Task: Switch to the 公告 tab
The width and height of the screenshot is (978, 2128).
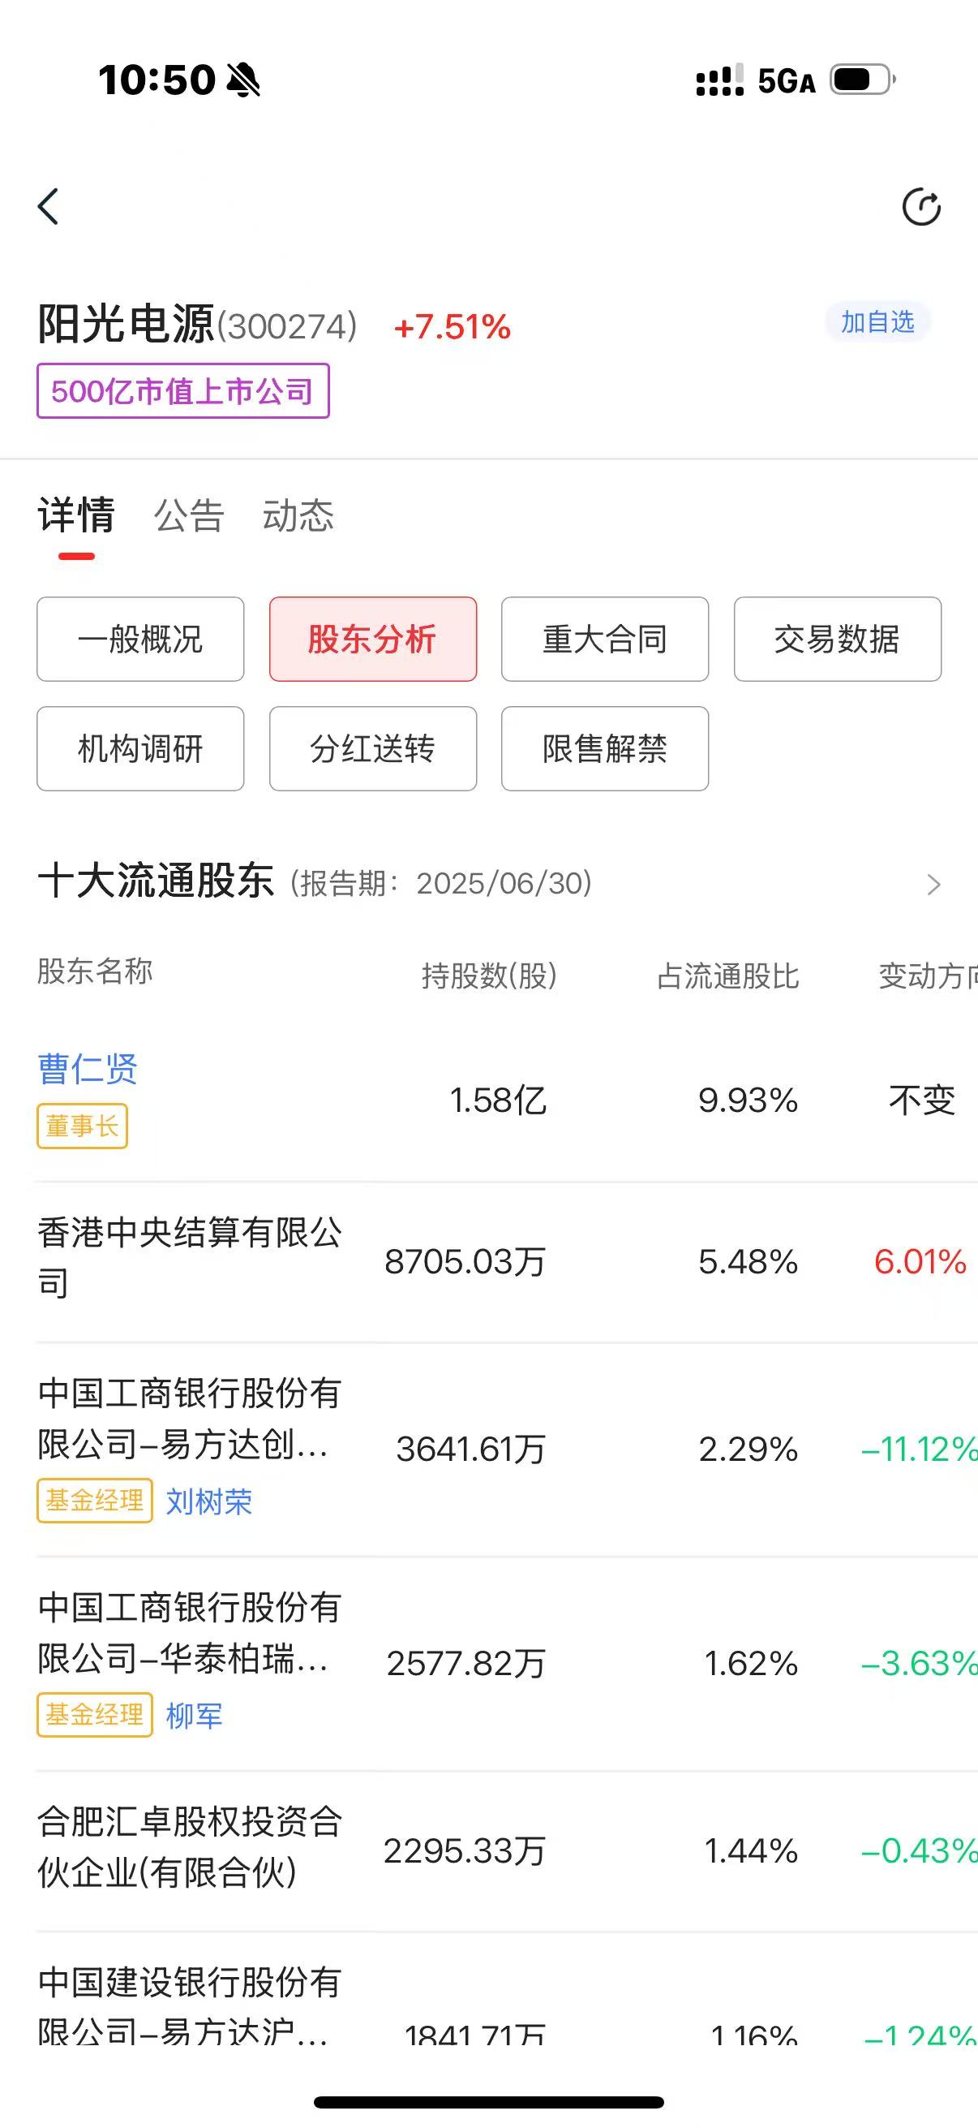Action: click(189, 515)
